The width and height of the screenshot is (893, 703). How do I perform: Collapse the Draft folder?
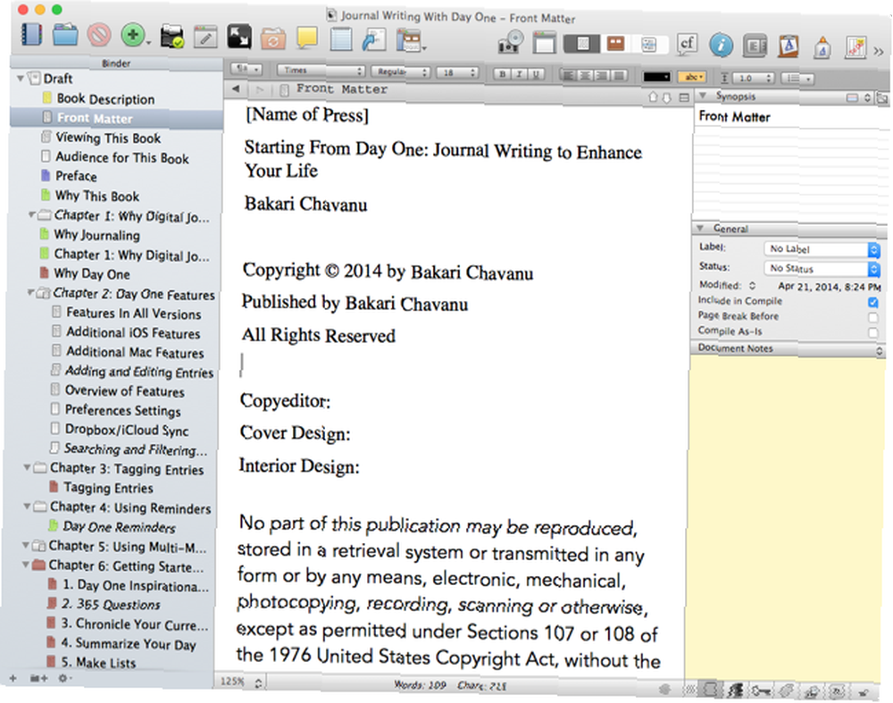click(x=21, y=78)
